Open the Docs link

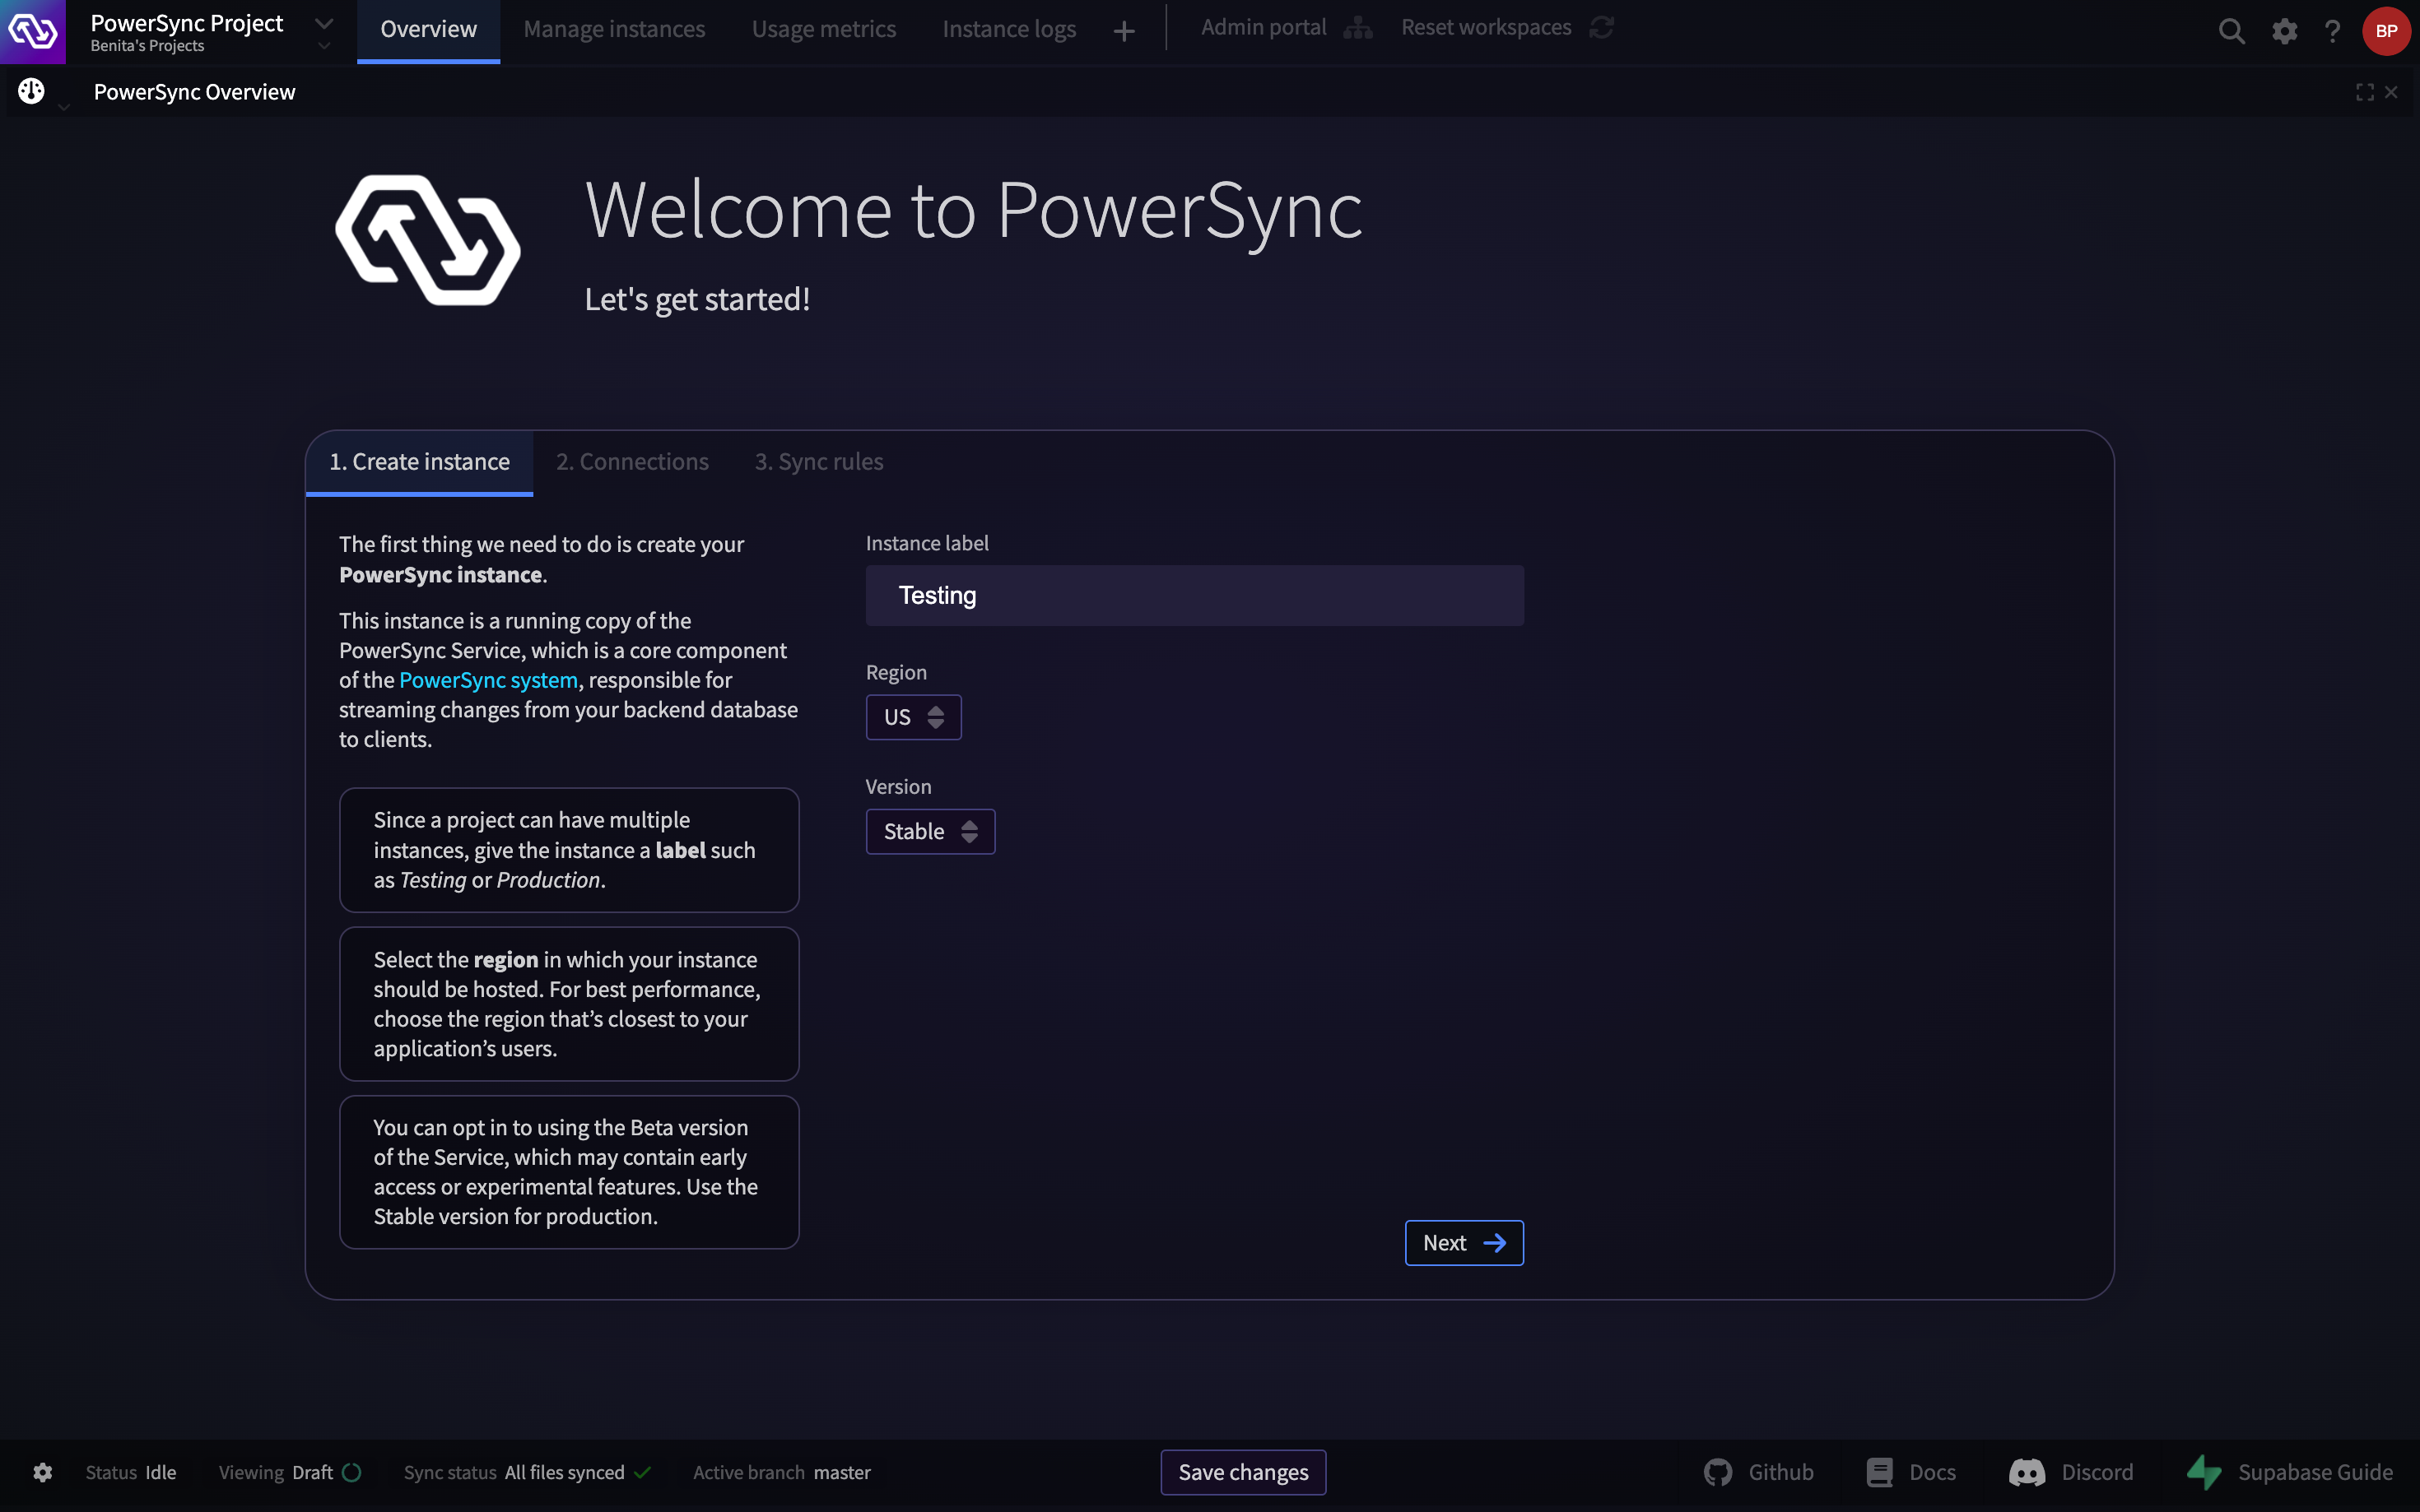click(x=1910, y=1472)
